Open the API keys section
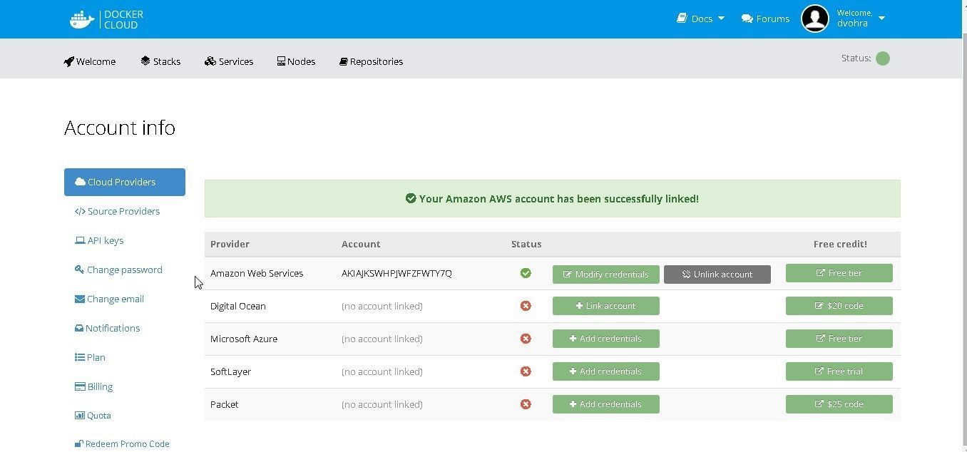This screenshot has width=967, height=452. pos(99,240)
